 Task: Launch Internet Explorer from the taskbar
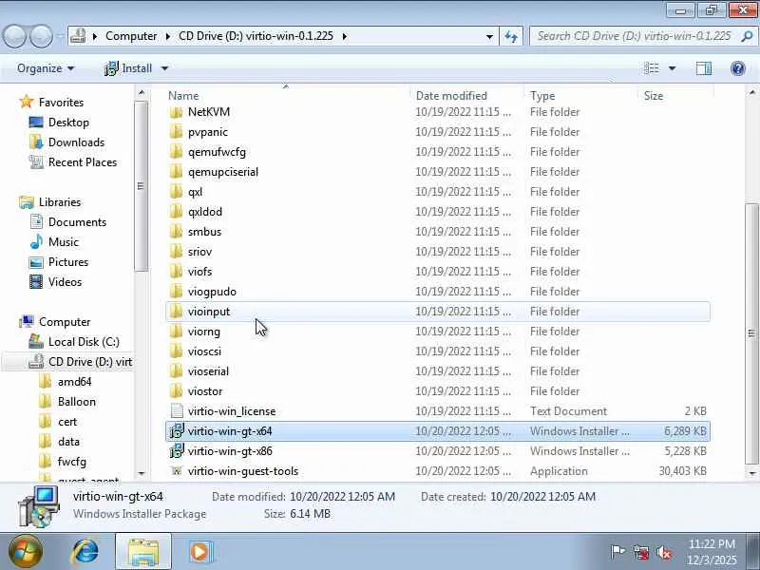point(85,552)
